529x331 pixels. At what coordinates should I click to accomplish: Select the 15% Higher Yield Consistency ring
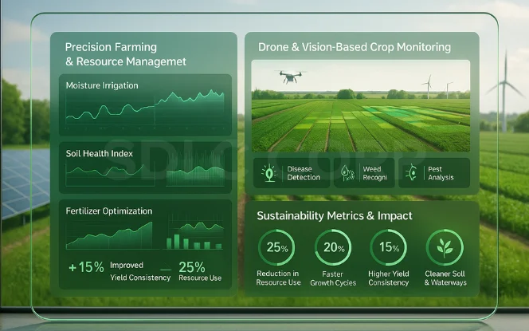[x=390, y=248]
